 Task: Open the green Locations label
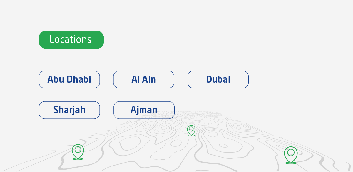tap(71, 40)
